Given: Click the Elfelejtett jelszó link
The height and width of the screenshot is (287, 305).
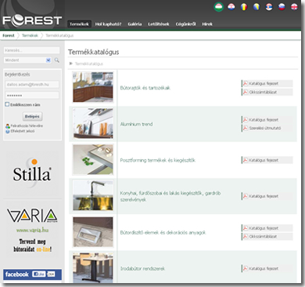Looking at the screenshot, I should pos(23,131).
